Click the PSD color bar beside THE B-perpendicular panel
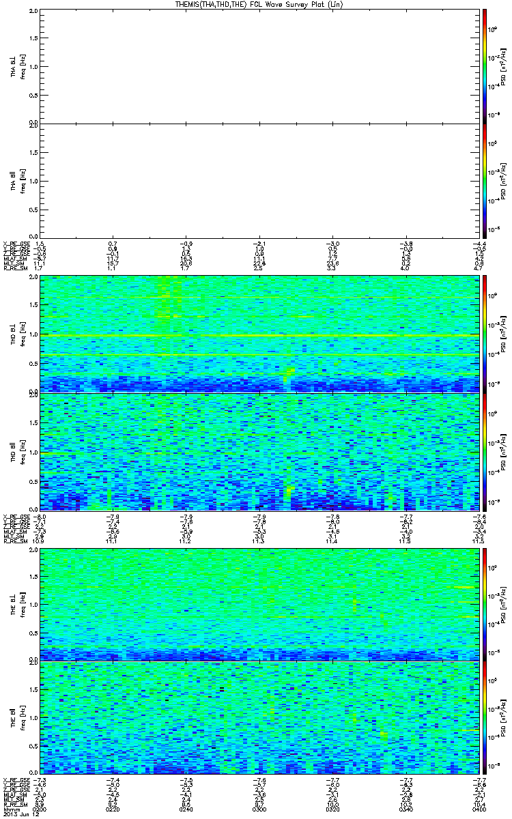 [x=485, y=603]
